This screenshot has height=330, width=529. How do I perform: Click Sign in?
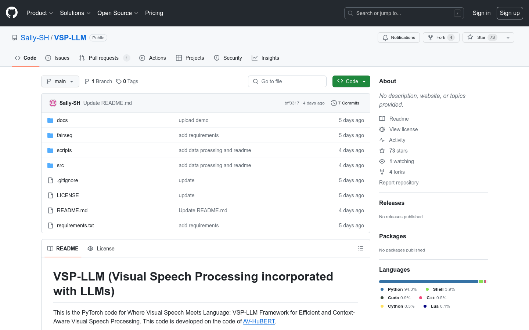[482, 13]
